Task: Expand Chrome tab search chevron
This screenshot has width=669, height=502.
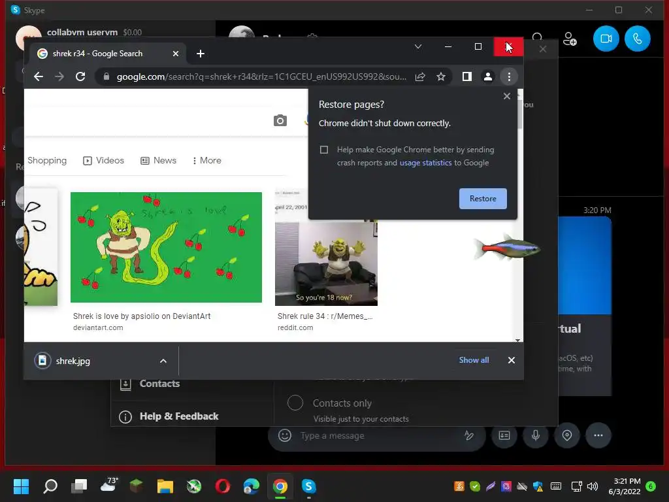Action: [418, 46]
